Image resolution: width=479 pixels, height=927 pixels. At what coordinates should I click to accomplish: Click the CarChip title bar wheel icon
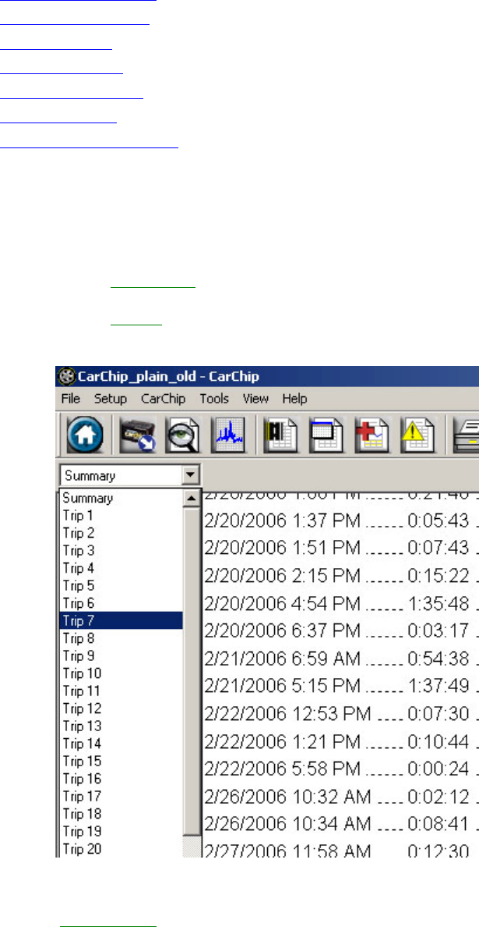pos(67,377)
